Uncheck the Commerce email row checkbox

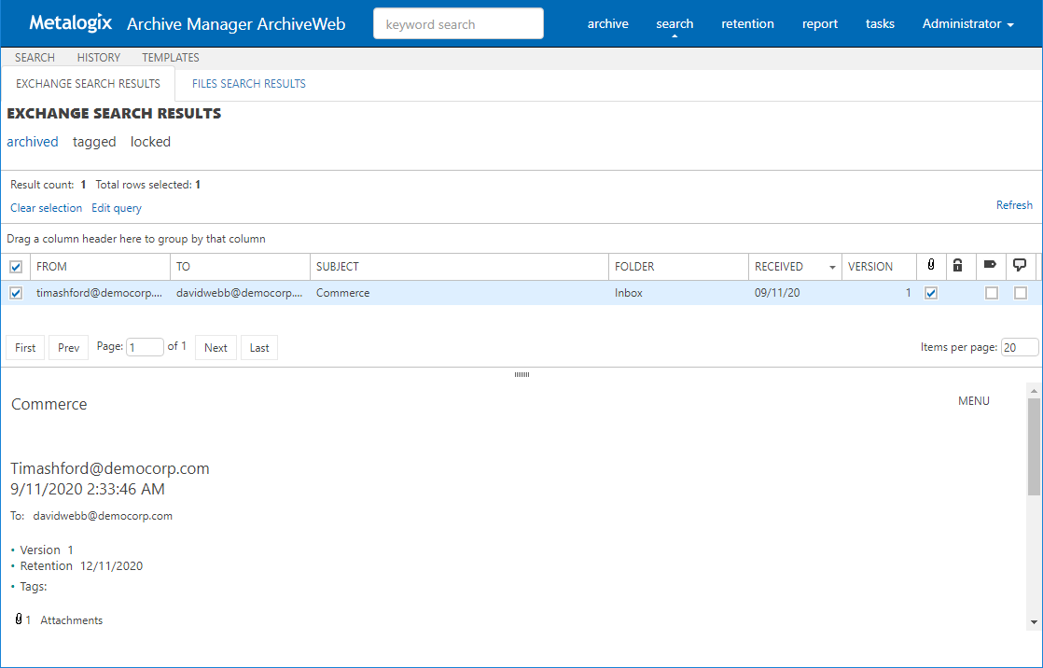click(x=15, y=293)
